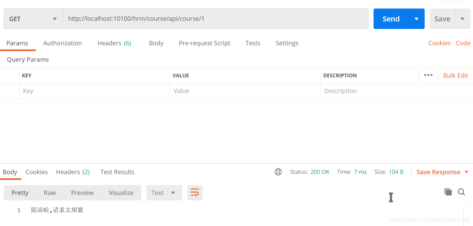Viewport: 473px width, 226px height.
Task: Click the 200 OK status text
Action: pyautogui.click(x=320, y=172)
